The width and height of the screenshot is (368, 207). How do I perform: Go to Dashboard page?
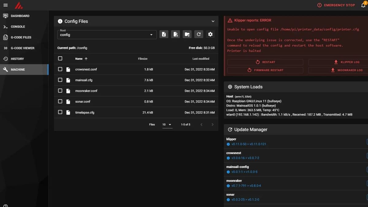point(24,16)
